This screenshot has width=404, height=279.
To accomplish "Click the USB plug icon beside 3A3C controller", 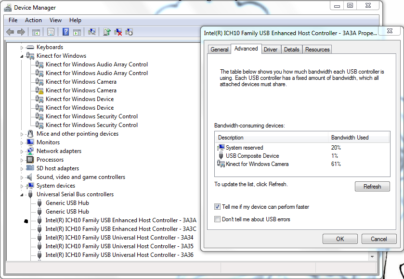I will coord(39,229).
